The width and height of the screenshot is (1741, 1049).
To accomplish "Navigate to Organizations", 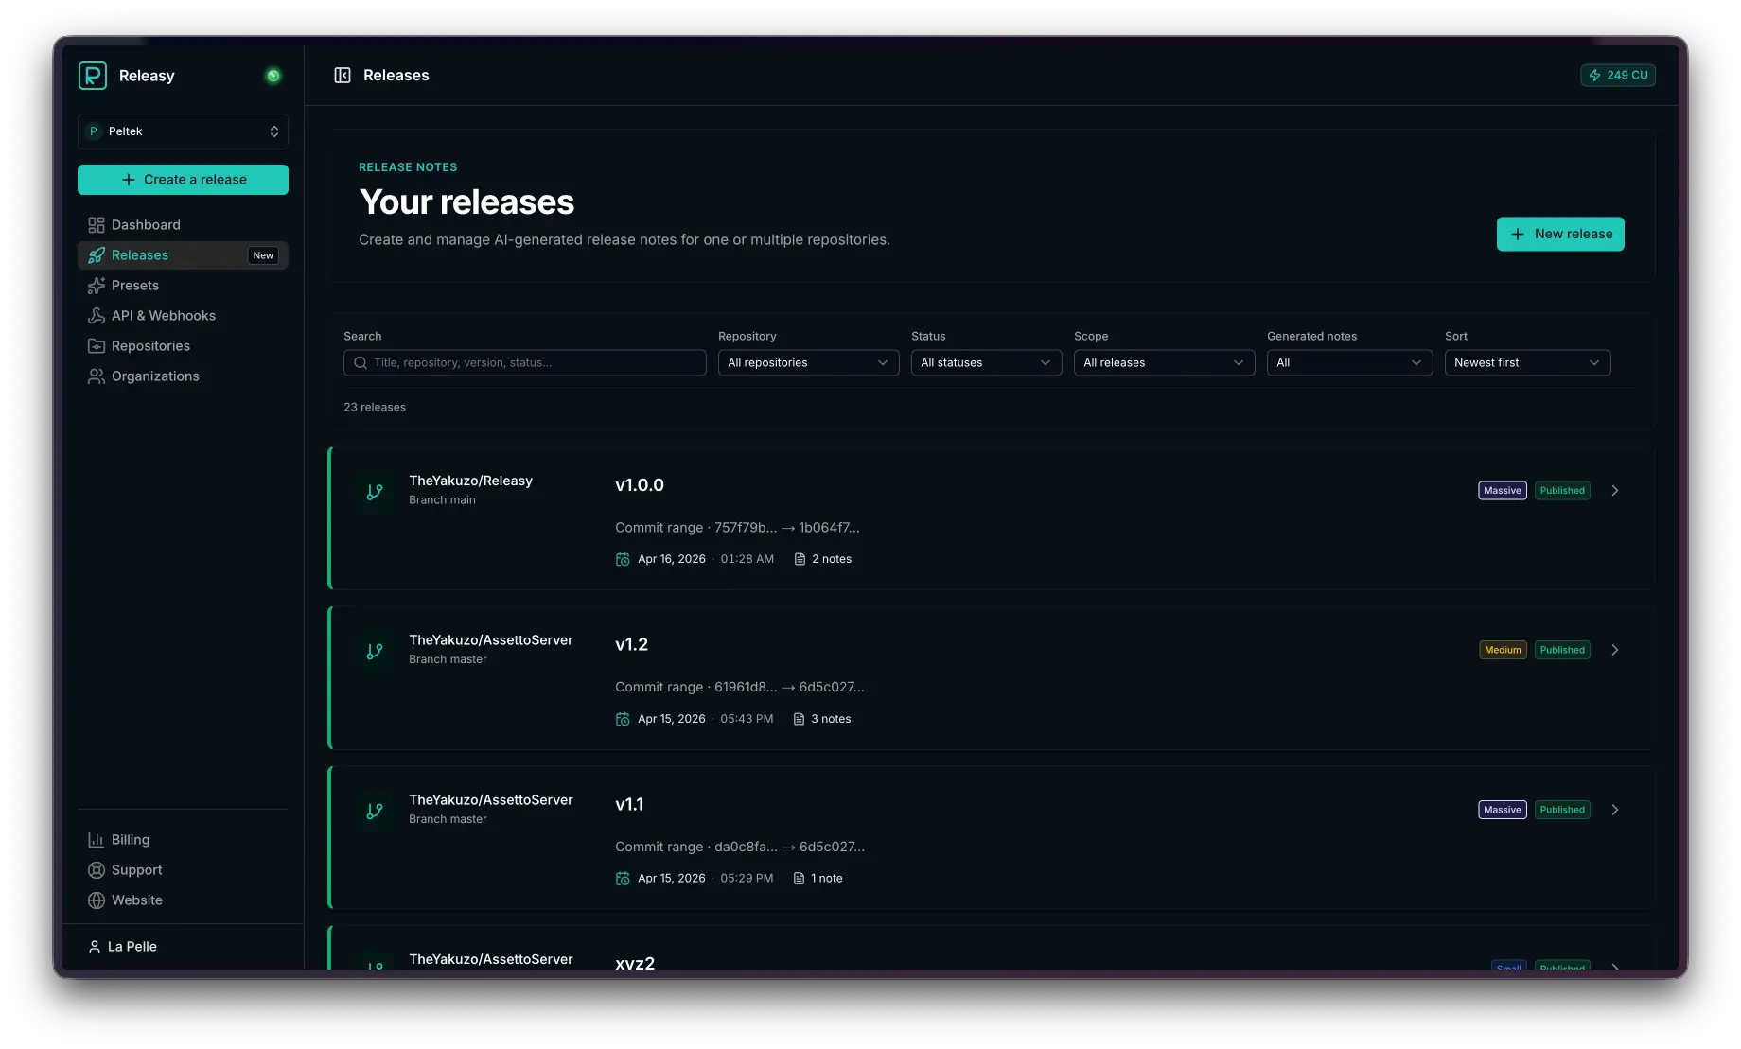I will point(183,376).
